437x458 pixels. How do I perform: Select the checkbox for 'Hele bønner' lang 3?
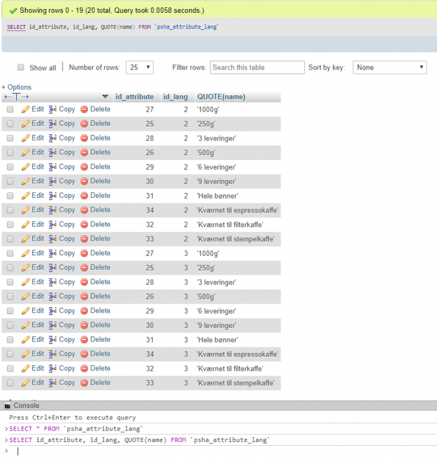(x=10, y=340)
